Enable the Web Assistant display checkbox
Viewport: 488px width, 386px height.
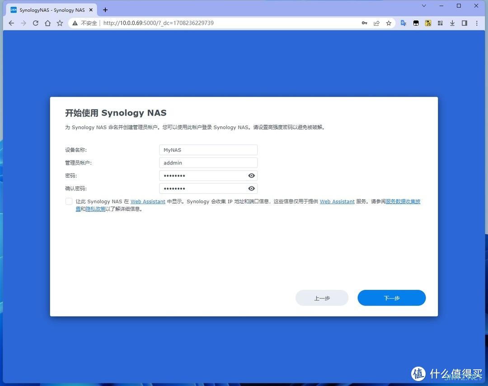pyautogui.click(x=69, y=201)
